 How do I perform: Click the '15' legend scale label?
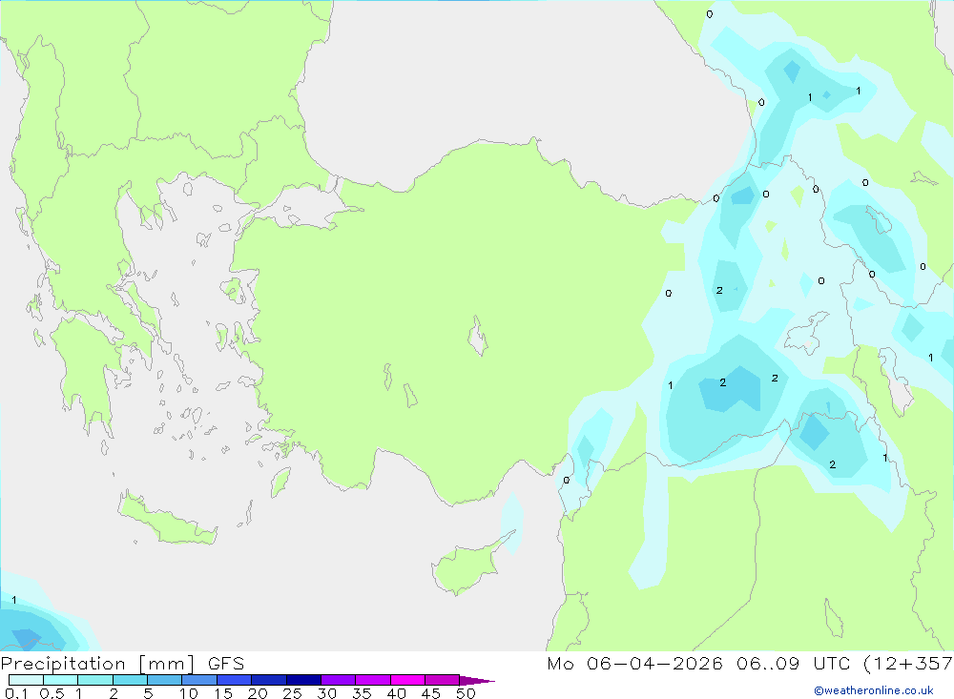[x=222, y=693]
